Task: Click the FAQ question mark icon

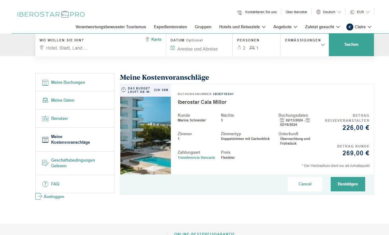Action: 45,184
